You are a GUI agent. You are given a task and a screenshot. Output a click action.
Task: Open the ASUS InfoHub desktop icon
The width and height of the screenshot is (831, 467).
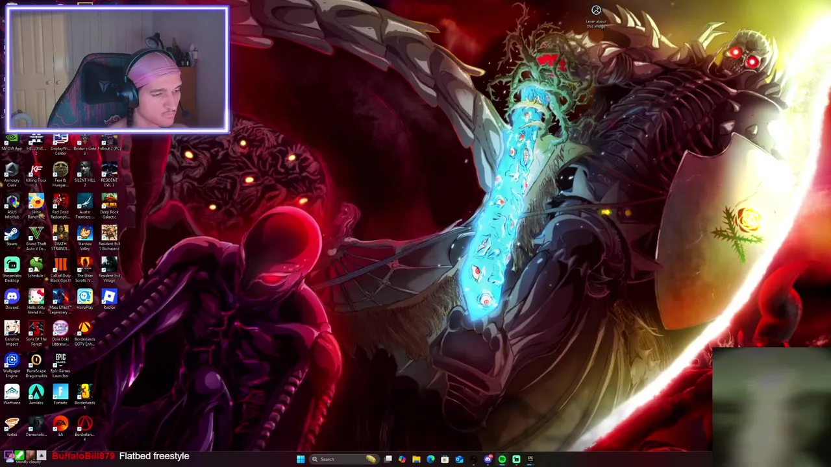tap(12, 206)
